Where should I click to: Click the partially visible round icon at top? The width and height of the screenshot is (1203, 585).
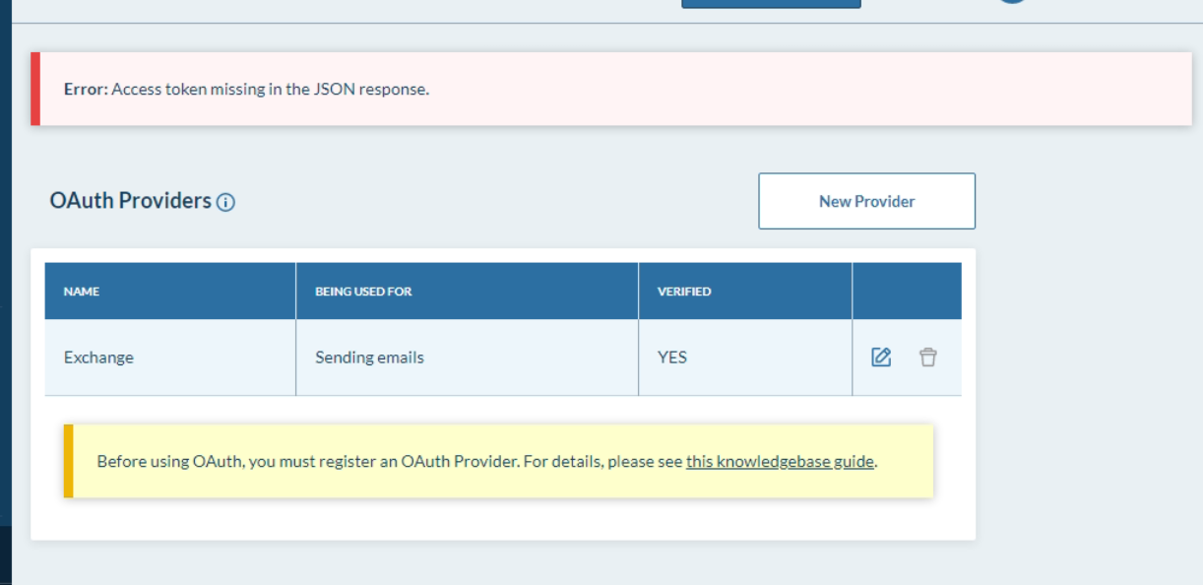(1012, 1)
